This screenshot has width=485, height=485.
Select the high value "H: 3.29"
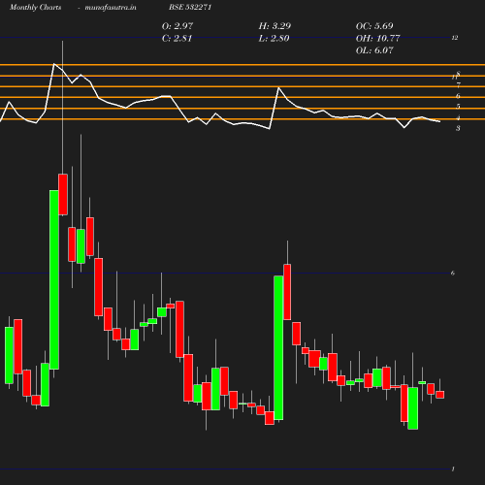(x=275, y=26)
